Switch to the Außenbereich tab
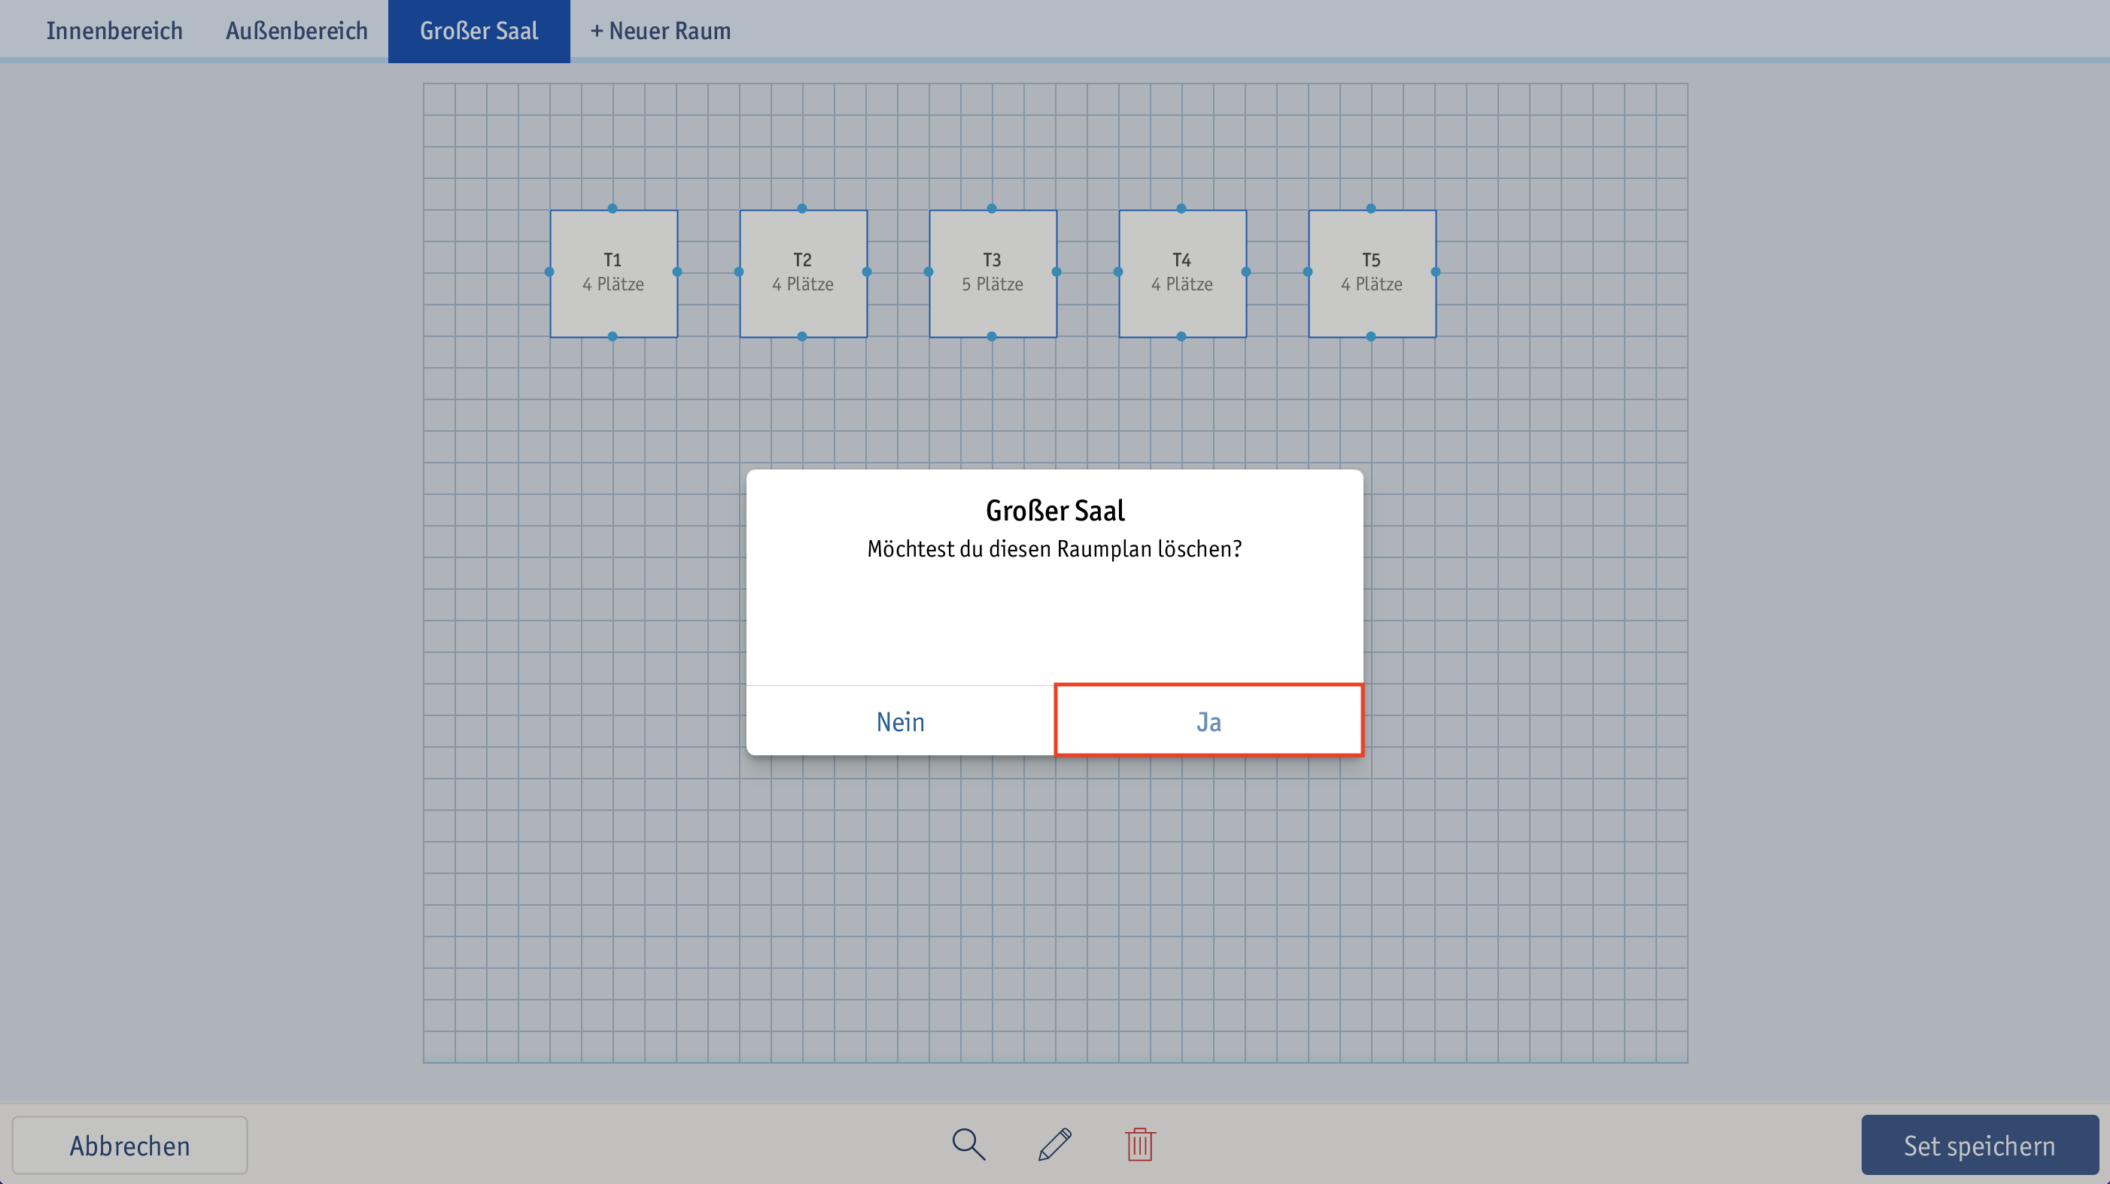Image resolution: width=2110 pixels, height=1184 pixels. [x=296, y=30]
